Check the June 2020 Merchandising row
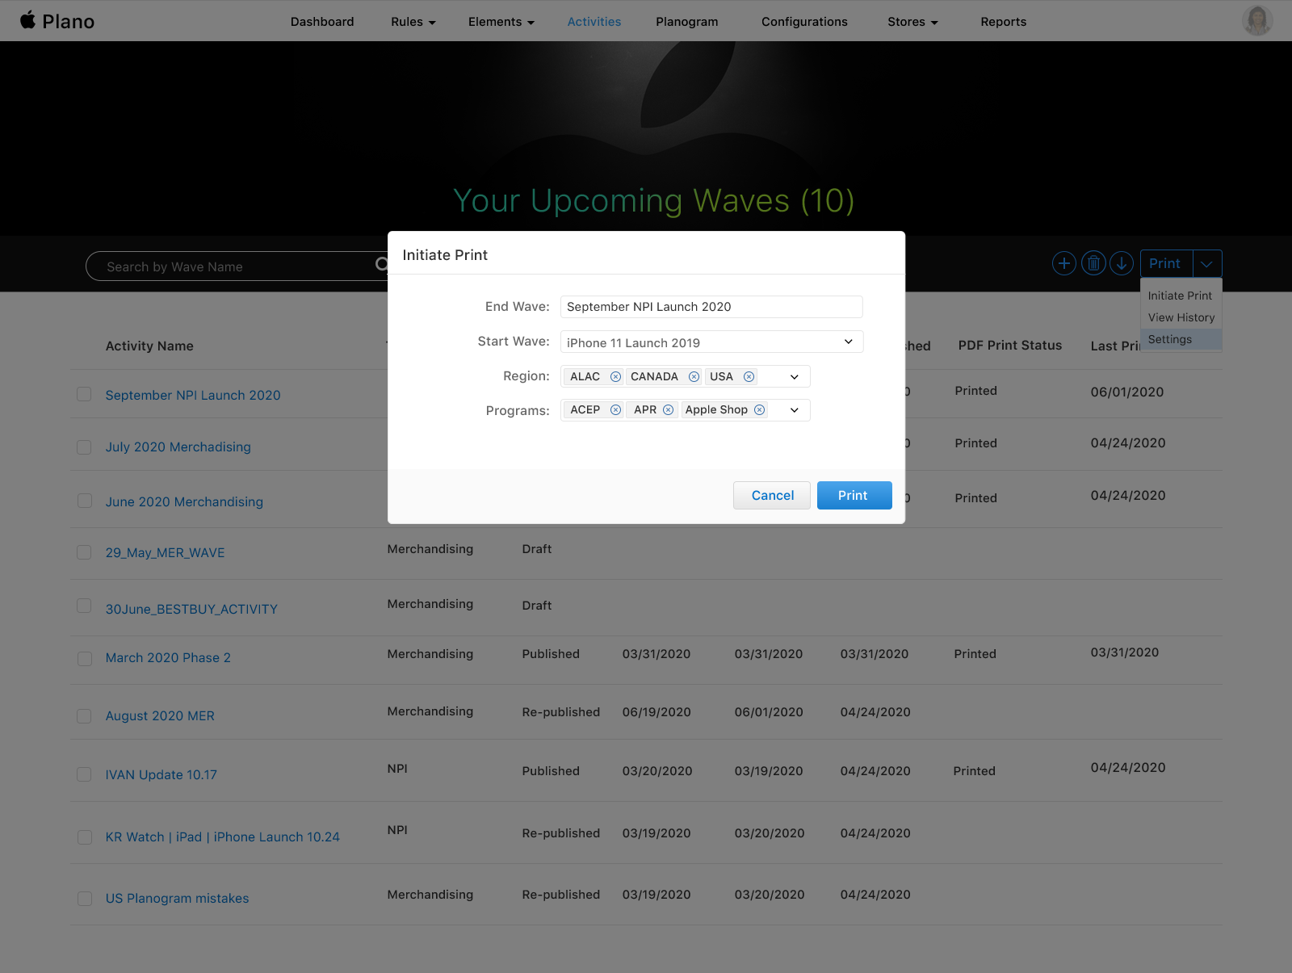 [84, 501]
